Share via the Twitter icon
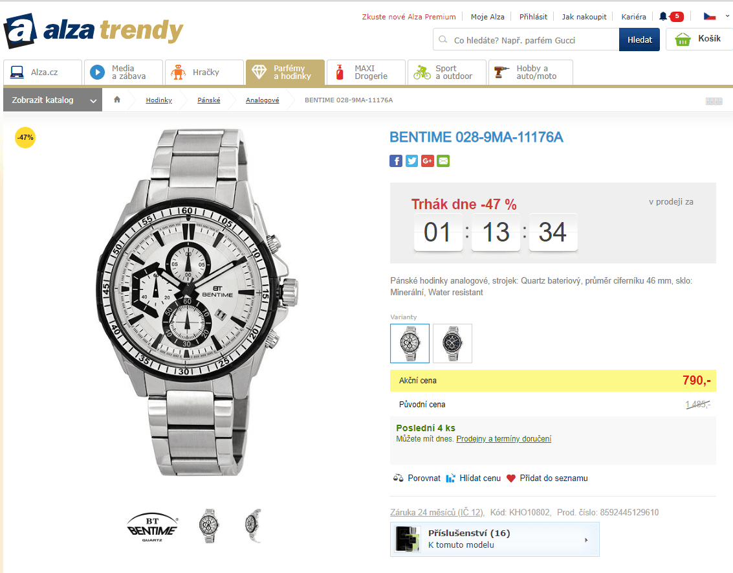The image size is (733, 573). pos(411,161)
